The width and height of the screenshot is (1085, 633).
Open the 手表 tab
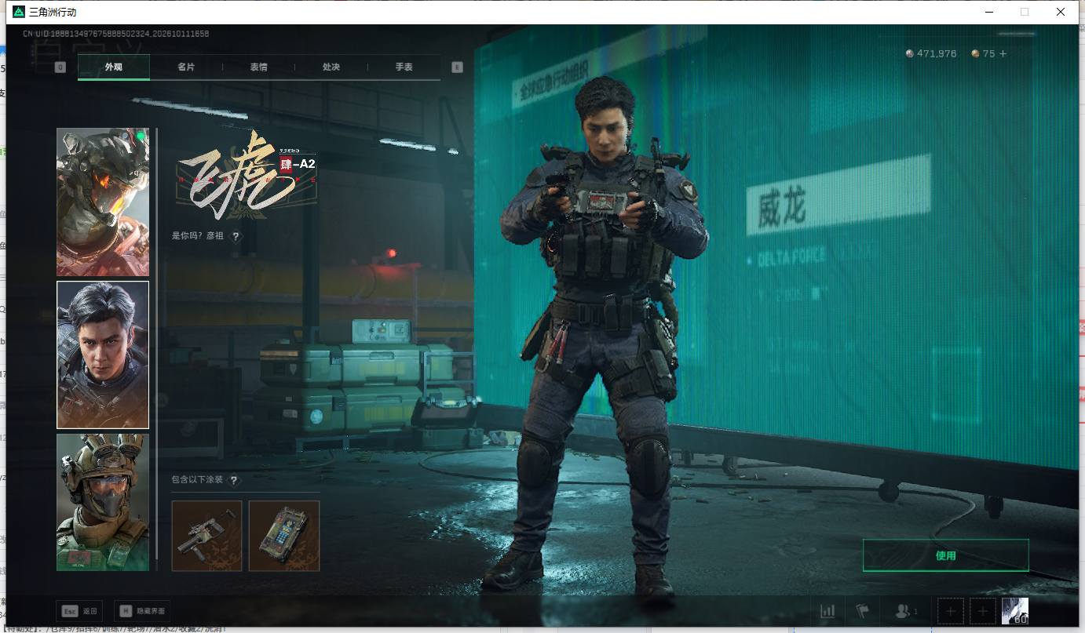tap(404, 67)
